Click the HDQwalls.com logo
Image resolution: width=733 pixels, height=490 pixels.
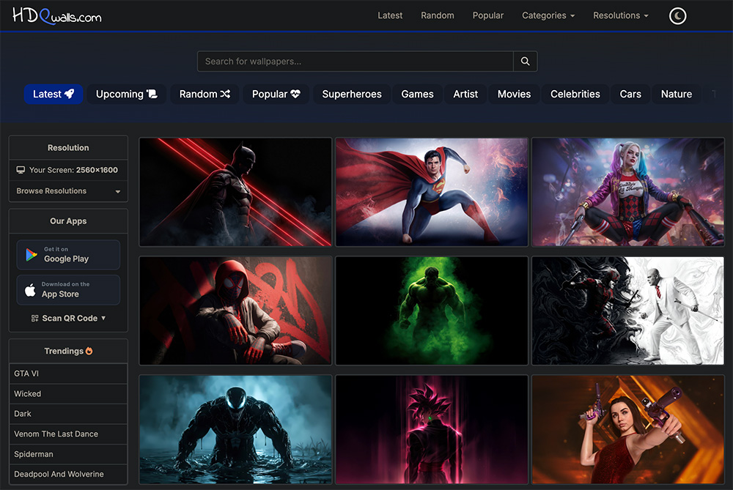coord(57,15)
